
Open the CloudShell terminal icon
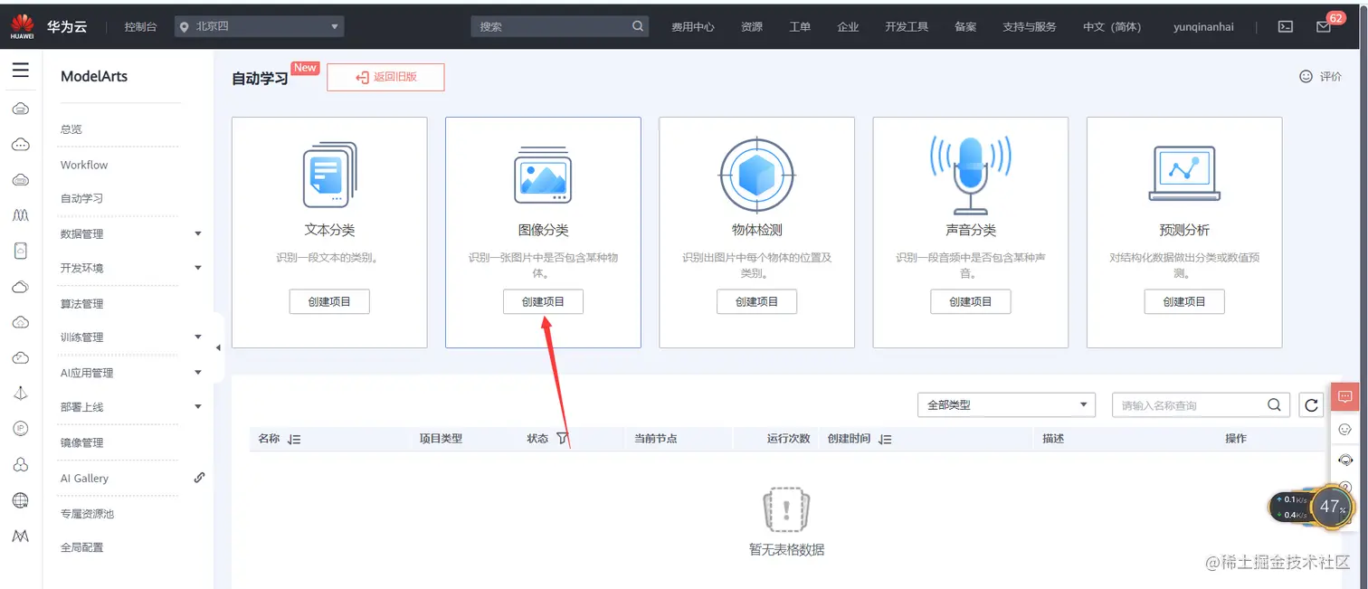1285,26
